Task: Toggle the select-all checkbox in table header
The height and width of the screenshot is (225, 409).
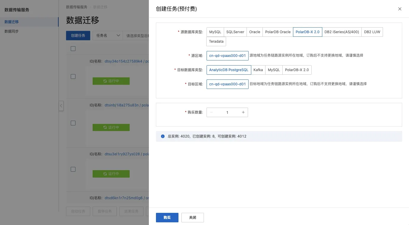Action: 73,49
